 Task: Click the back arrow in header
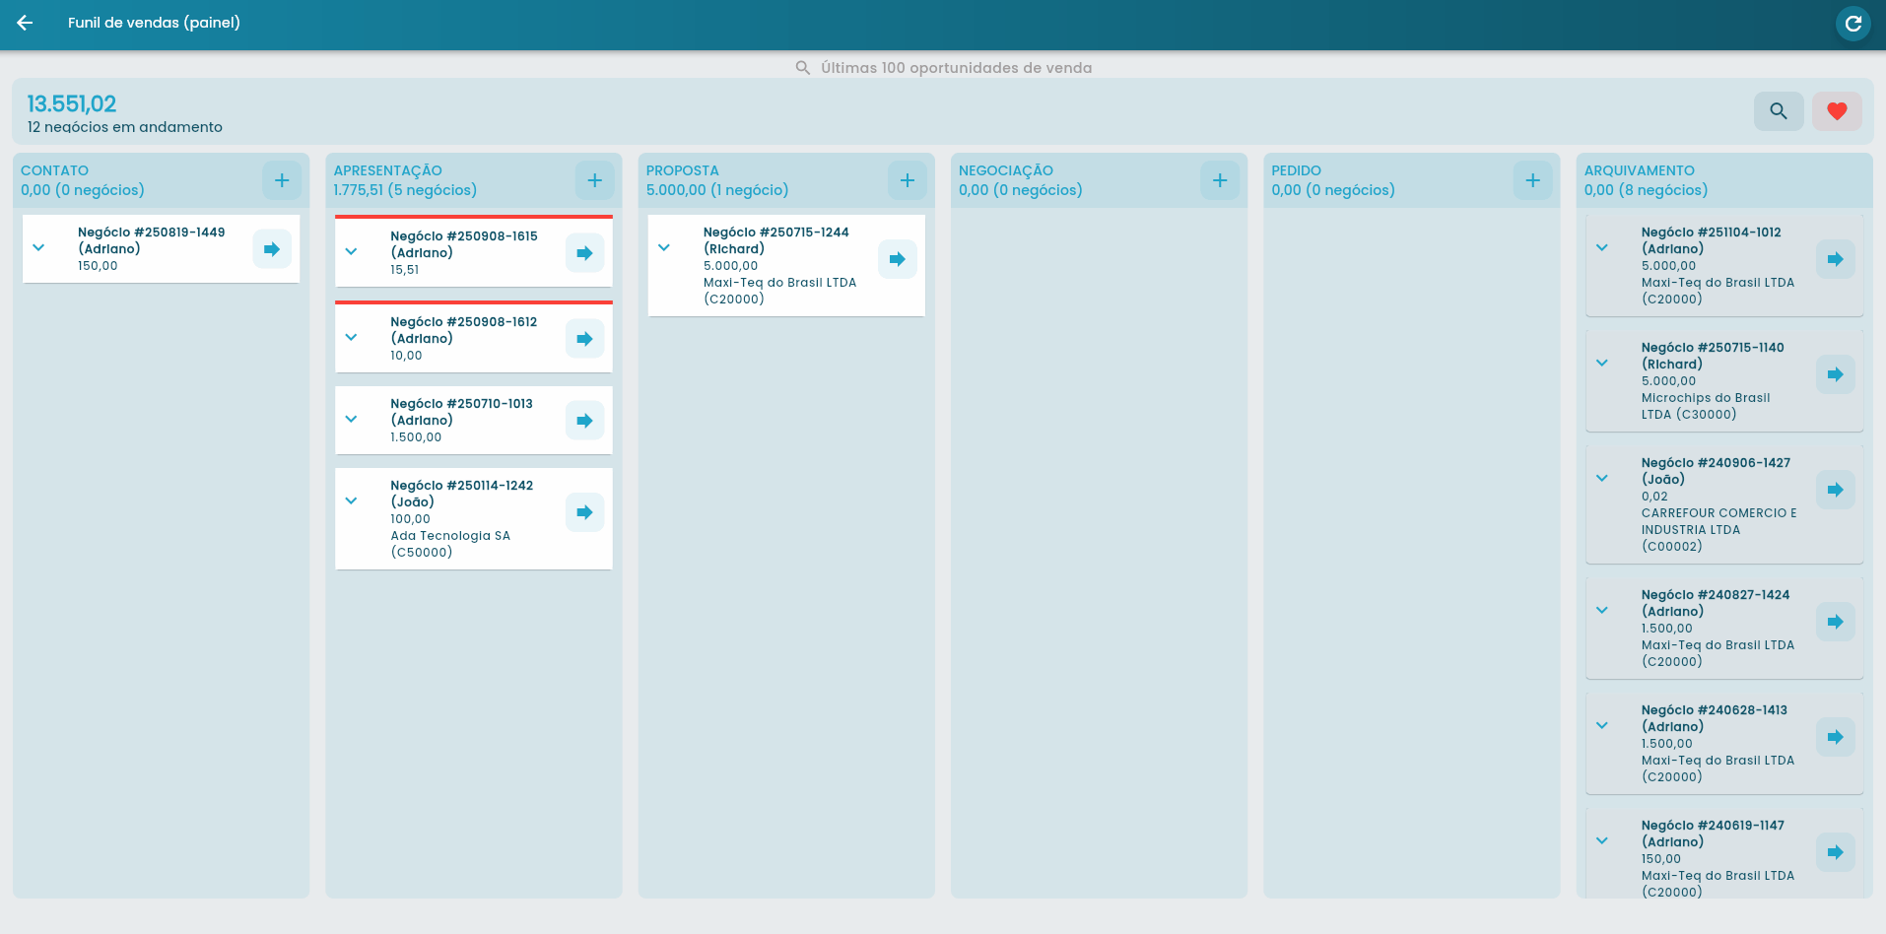[x=26, y=23]
